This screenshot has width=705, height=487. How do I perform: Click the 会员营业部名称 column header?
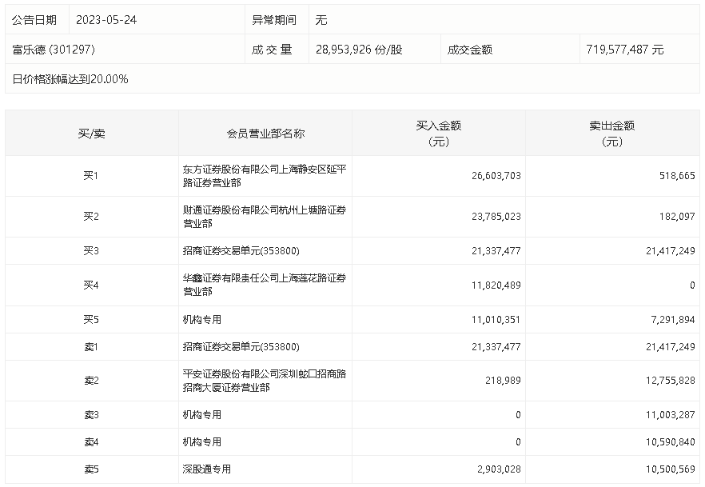click(x=266, y=134)
